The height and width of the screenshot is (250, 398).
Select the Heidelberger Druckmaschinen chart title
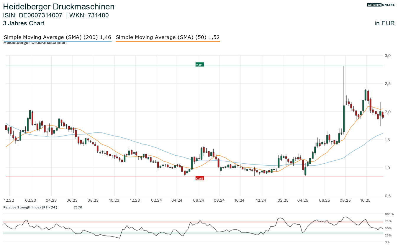(59, 7)
